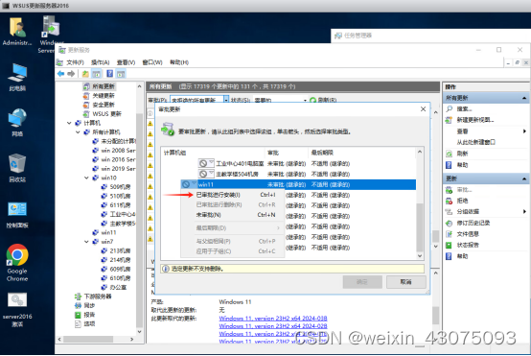Click 拒绝 in the 更新 actions section
The height and width of the screenshot is (356, 531).
point(462,201)
